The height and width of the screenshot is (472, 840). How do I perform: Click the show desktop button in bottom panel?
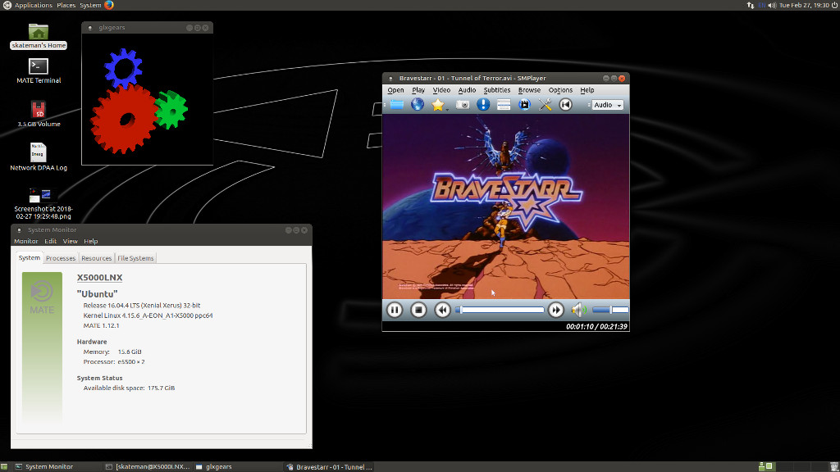click(4, 466)
